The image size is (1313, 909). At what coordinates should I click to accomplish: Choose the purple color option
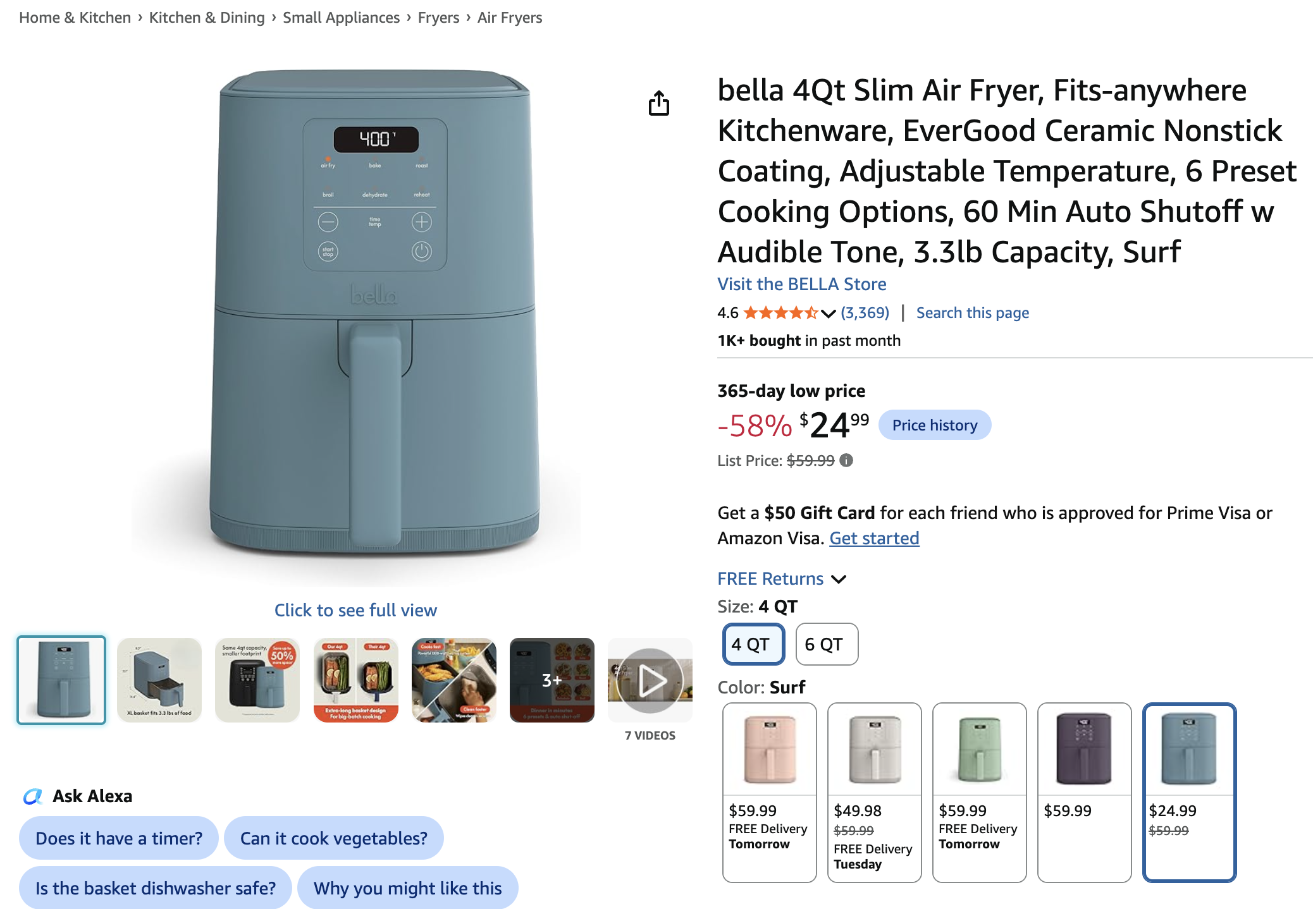point(1085,792)
